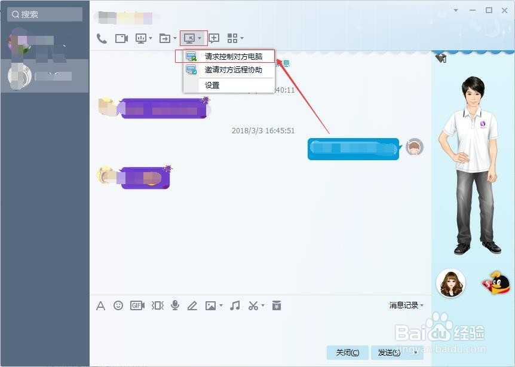
Task: Record a voice message with the microphone
Action: coord(174,305)
